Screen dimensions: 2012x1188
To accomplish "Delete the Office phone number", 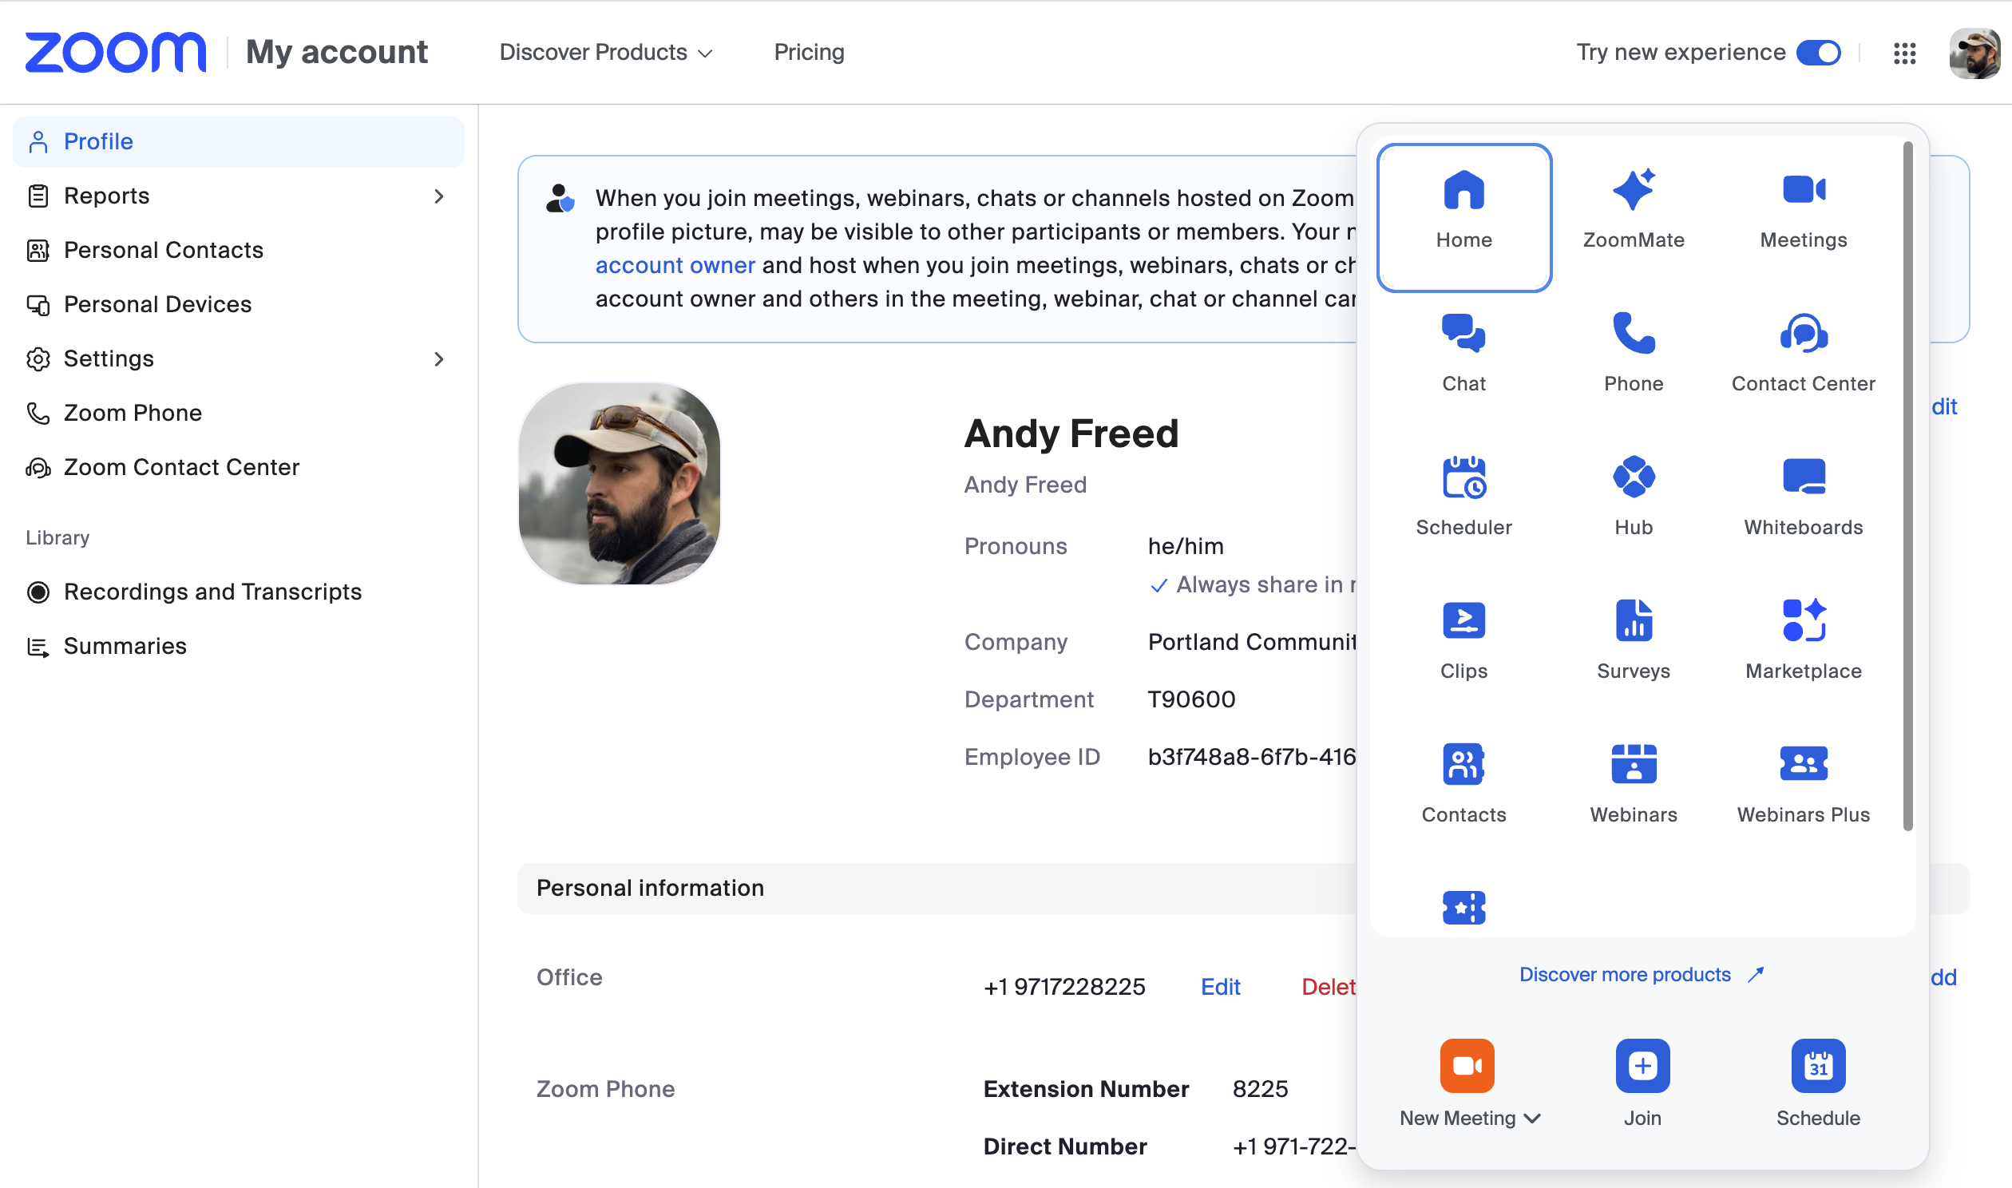I will 1329,987.
